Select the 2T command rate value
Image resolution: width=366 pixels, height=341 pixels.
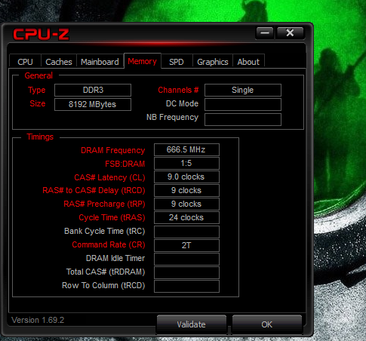pos(186,245)
